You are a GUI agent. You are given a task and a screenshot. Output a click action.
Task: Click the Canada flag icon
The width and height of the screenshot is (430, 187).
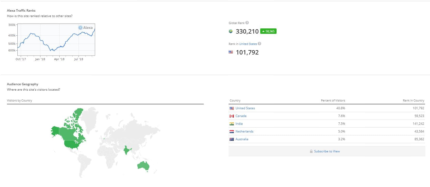click(x=232, y=116)
